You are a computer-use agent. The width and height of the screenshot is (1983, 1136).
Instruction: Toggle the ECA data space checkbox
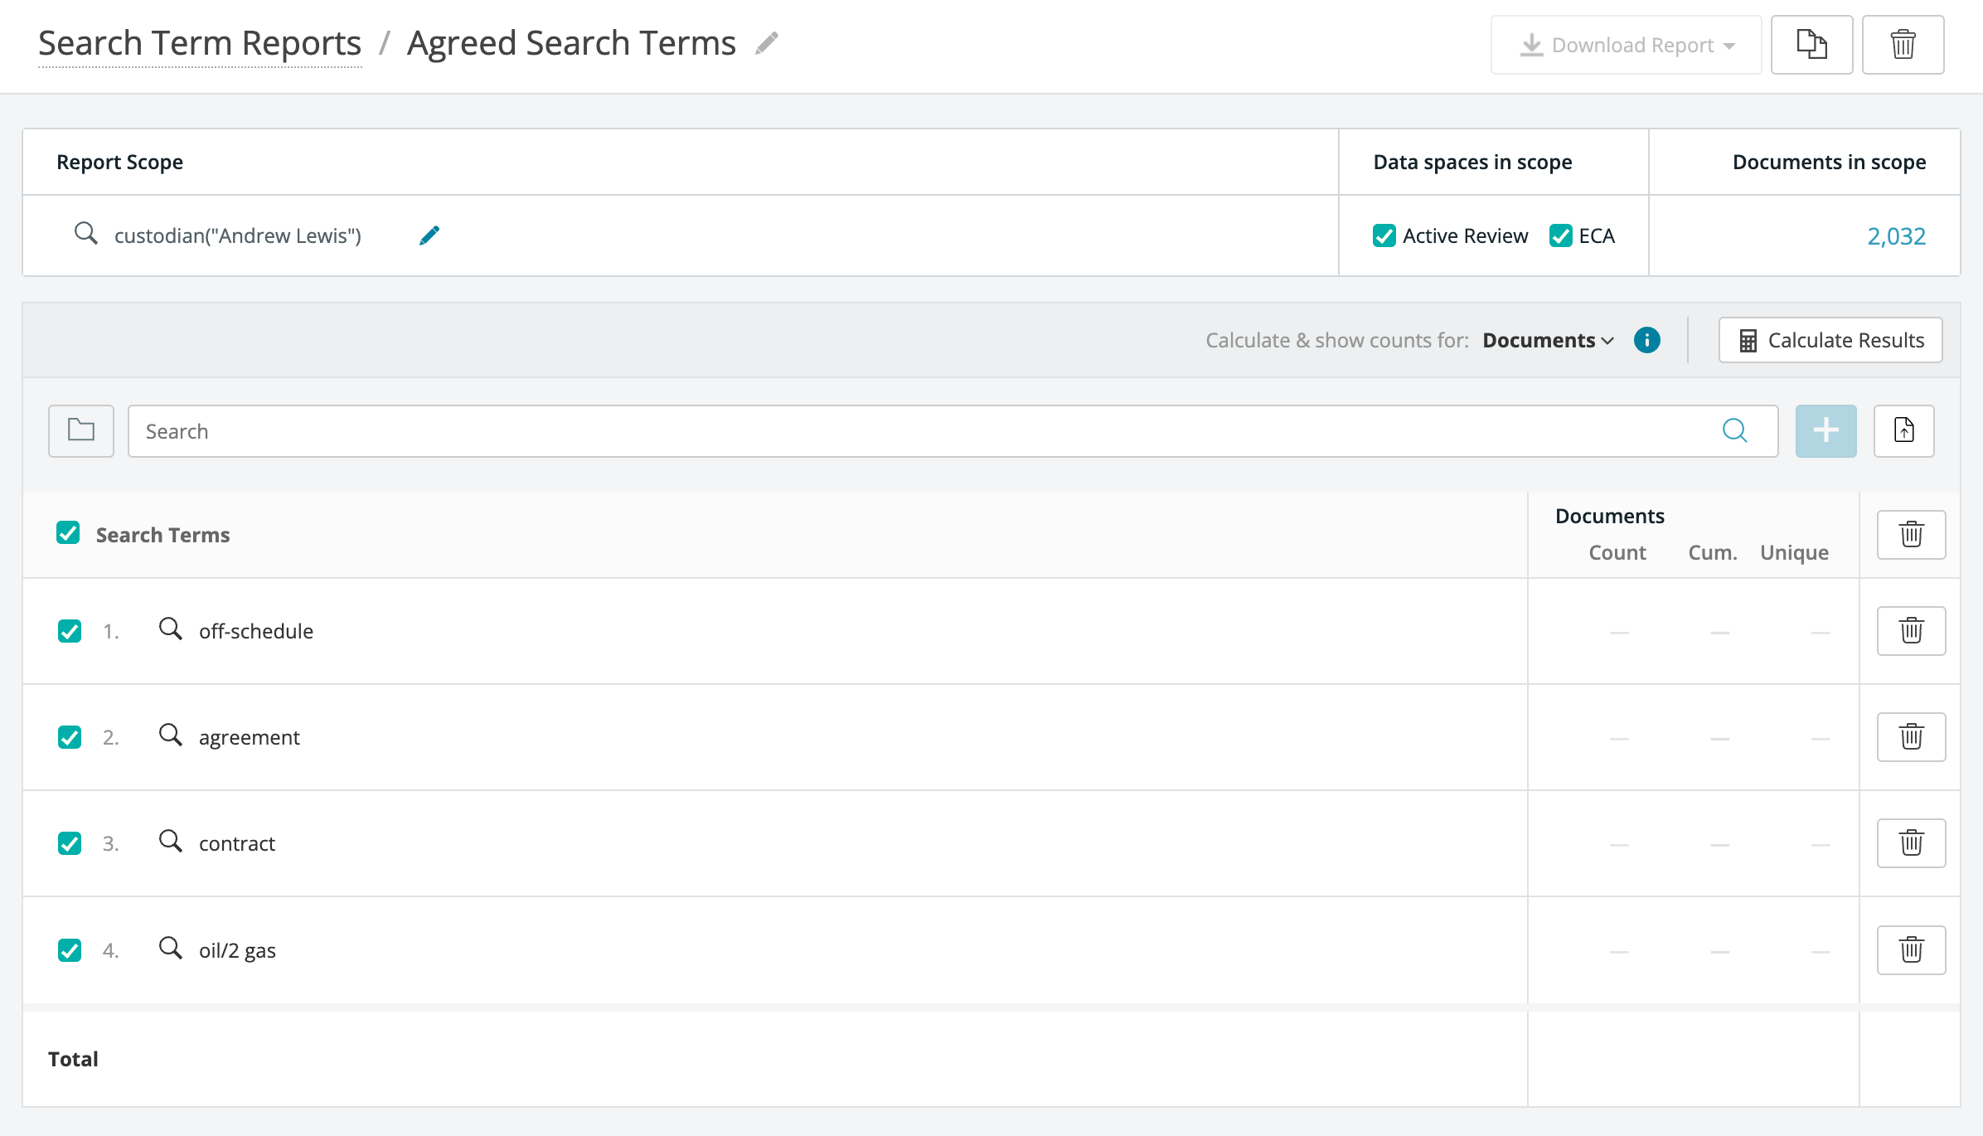click(1560, 235)
